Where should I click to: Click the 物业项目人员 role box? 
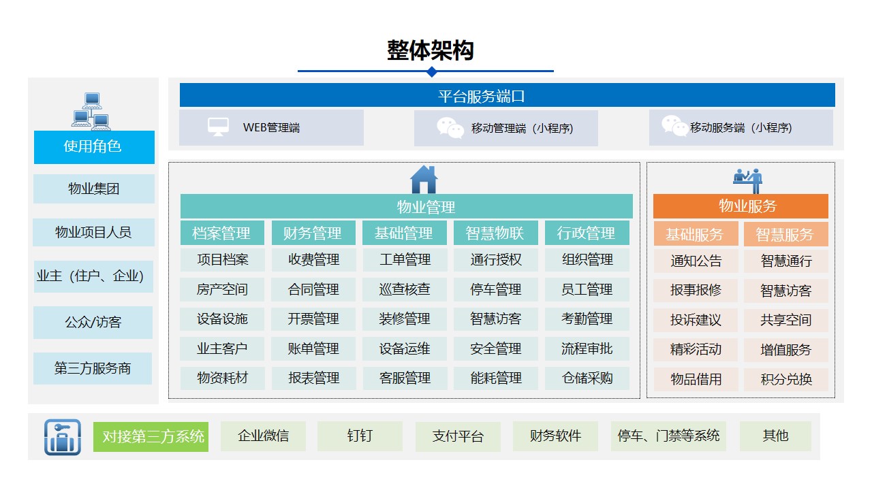tap(94, 232)
